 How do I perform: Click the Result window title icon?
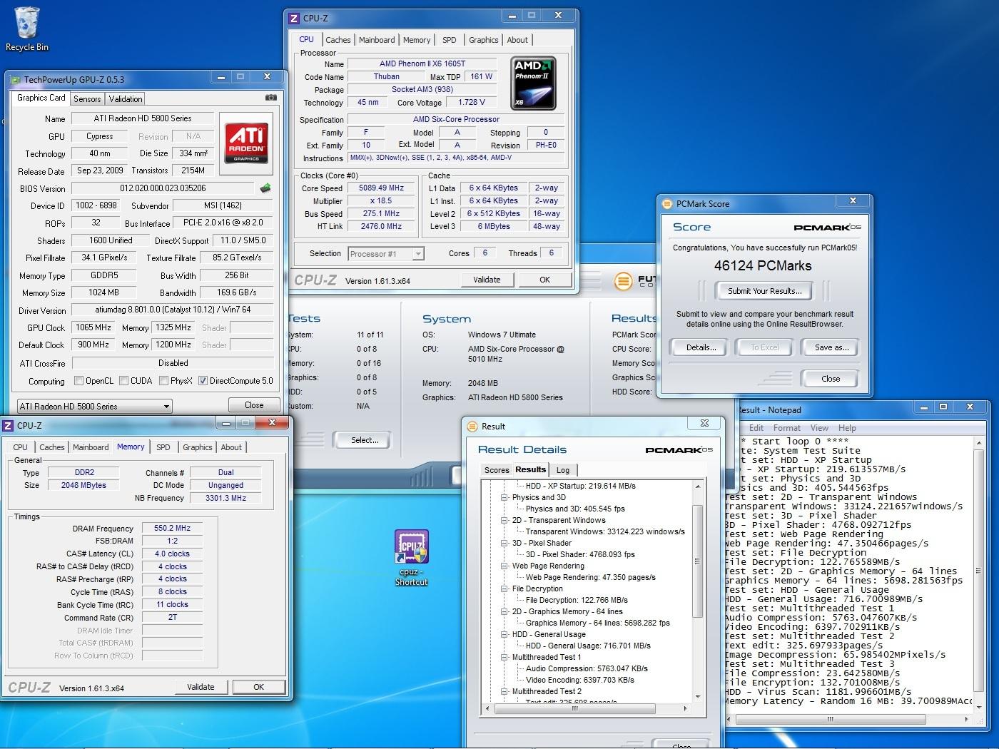pyautogui.click(x=472, y=427)
